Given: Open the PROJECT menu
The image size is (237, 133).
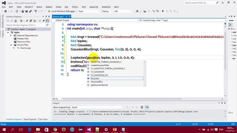Looking at the screenshot, I should [29, 7].
